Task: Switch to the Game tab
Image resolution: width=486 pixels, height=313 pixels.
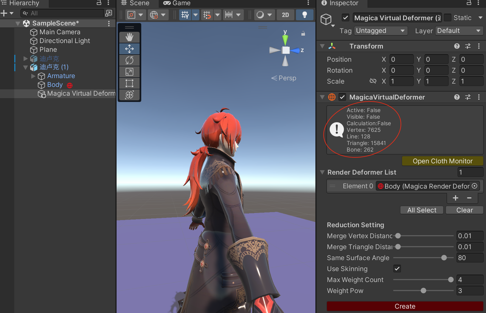Action: tap(177, 3)
